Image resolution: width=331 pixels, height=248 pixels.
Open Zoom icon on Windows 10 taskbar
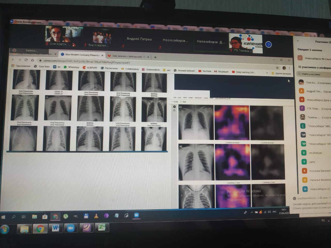pos(137,215)
